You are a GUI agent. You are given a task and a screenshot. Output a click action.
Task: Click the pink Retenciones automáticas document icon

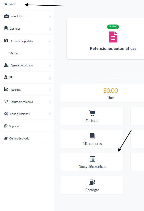[x=113, y=37]
